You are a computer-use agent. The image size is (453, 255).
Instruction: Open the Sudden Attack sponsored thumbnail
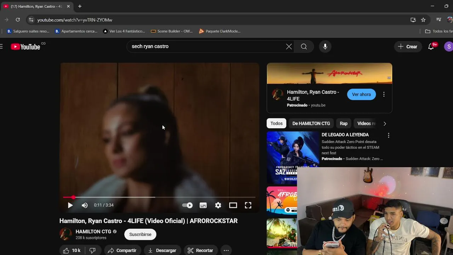point(293,157)
